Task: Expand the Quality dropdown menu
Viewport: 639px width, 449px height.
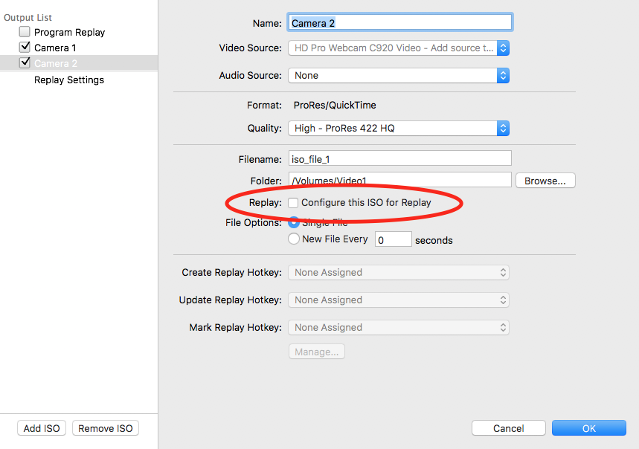Action: (398, 128)
